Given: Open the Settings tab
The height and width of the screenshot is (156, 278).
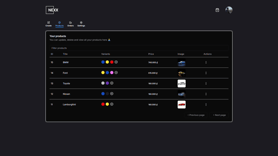Looking at the screenshot, I should pyautogui.click(x=81, y=24).
